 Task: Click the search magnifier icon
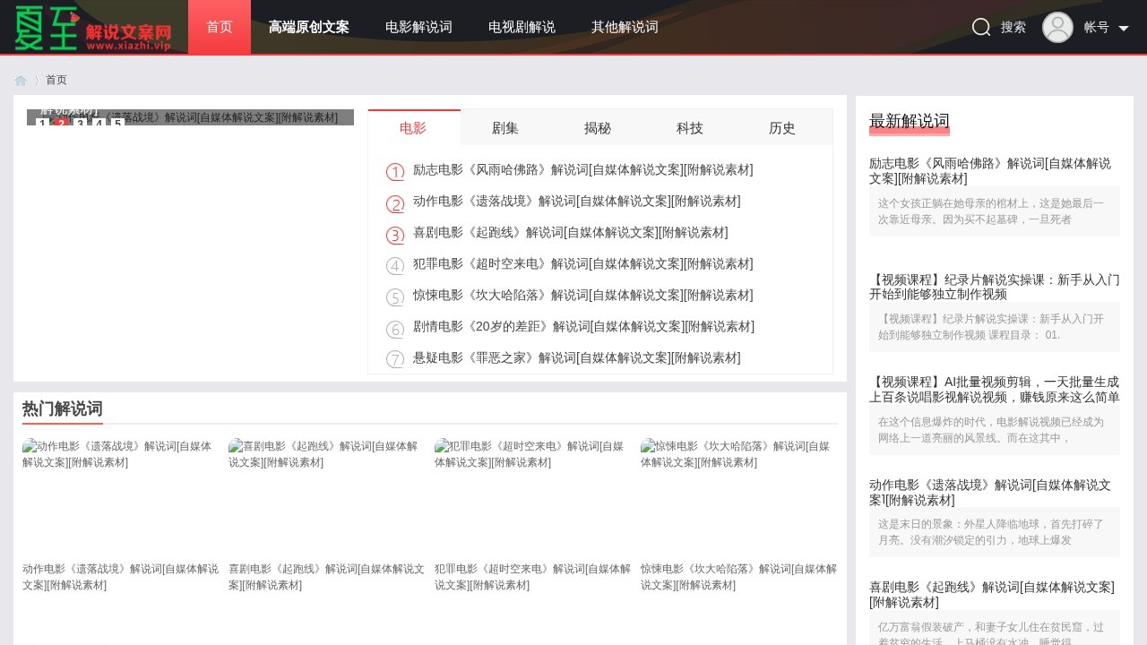click(981, 27)
